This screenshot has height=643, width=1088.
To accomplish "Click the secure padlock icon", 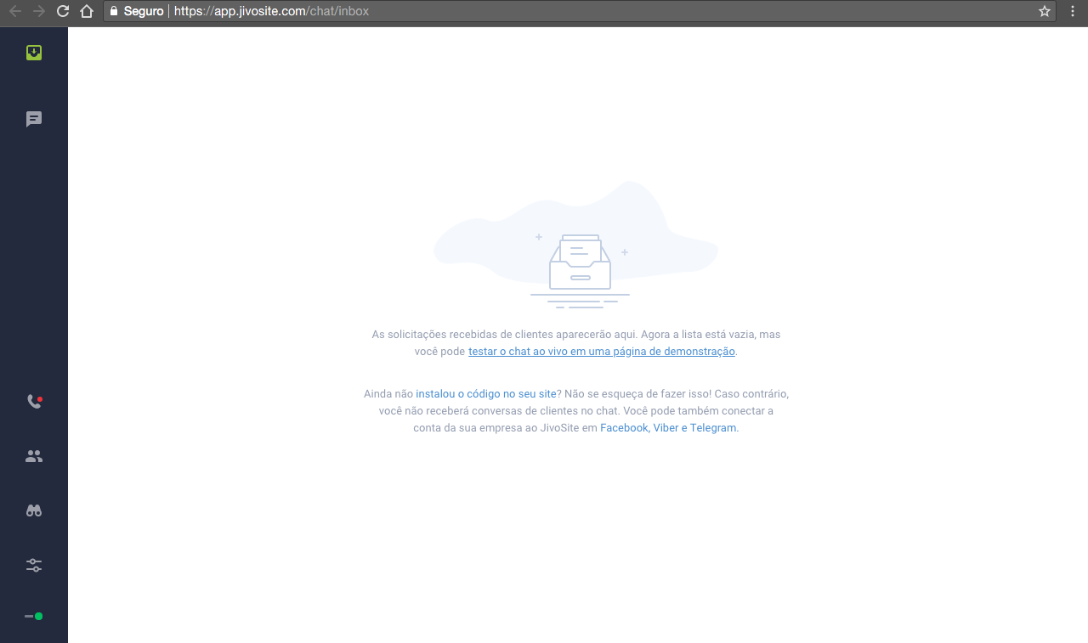I will (x=114, y=11).
